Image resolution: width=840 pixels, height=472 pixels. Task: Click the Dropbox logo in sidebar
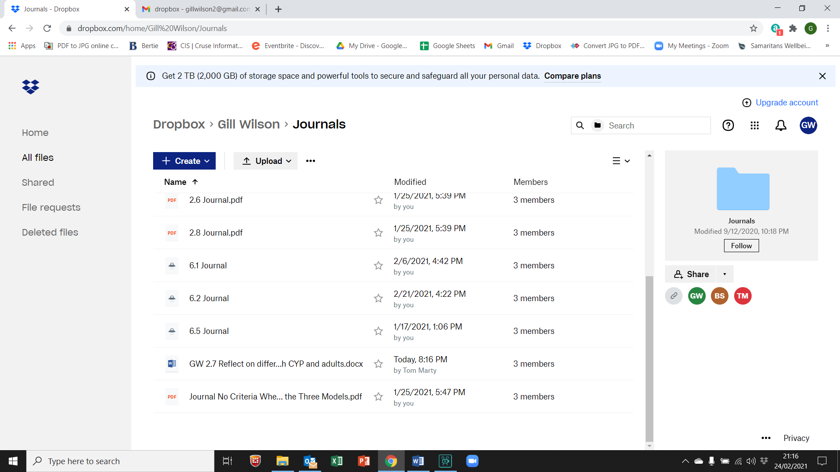[x=31, y=87]
